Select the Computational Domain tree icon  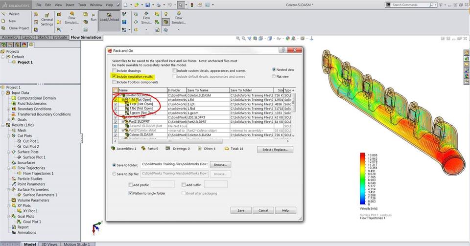[13, 98]
